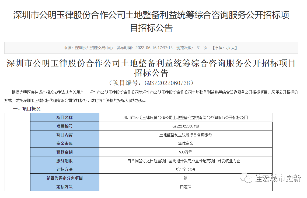Switch font size to 小 (small)
This screenshot has width=307, height=198.
[228, 48]
